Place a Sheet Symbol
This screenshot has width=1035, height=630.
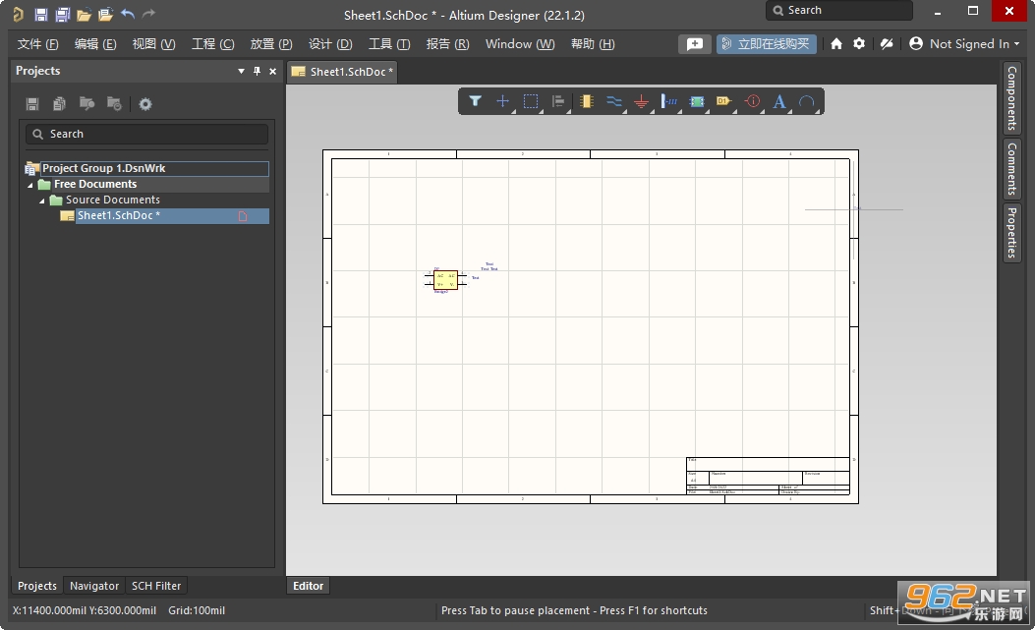coord(696,101)
